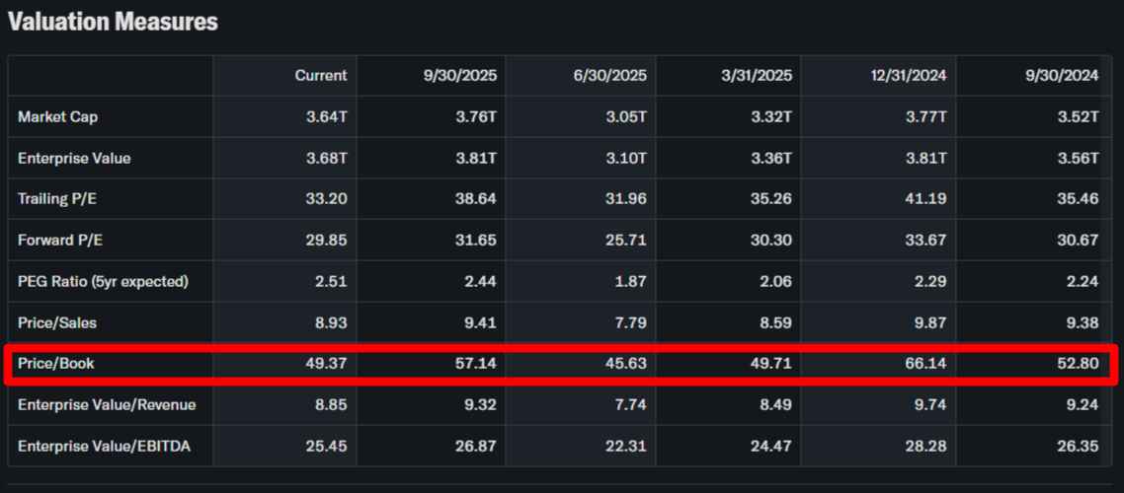Click Enterprise Value cell 3.68T
Viewport: 1124px width, 493px height.
(x=326, y=158)
